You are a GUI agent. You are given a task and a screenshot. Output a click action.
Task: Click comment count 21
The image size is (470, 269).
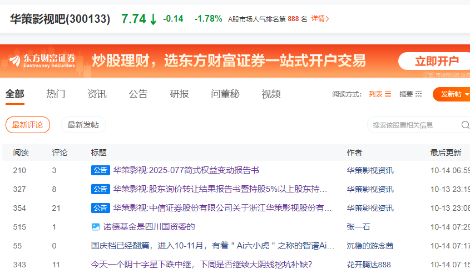56,208
